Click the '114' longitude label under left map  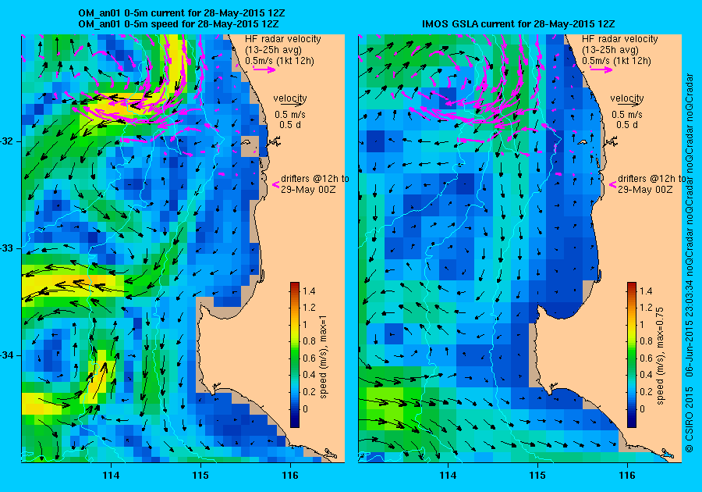(111, 476)
